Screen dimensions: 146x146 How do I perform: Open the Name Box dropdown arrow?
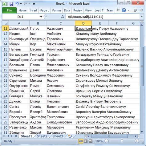pos(41,17)
